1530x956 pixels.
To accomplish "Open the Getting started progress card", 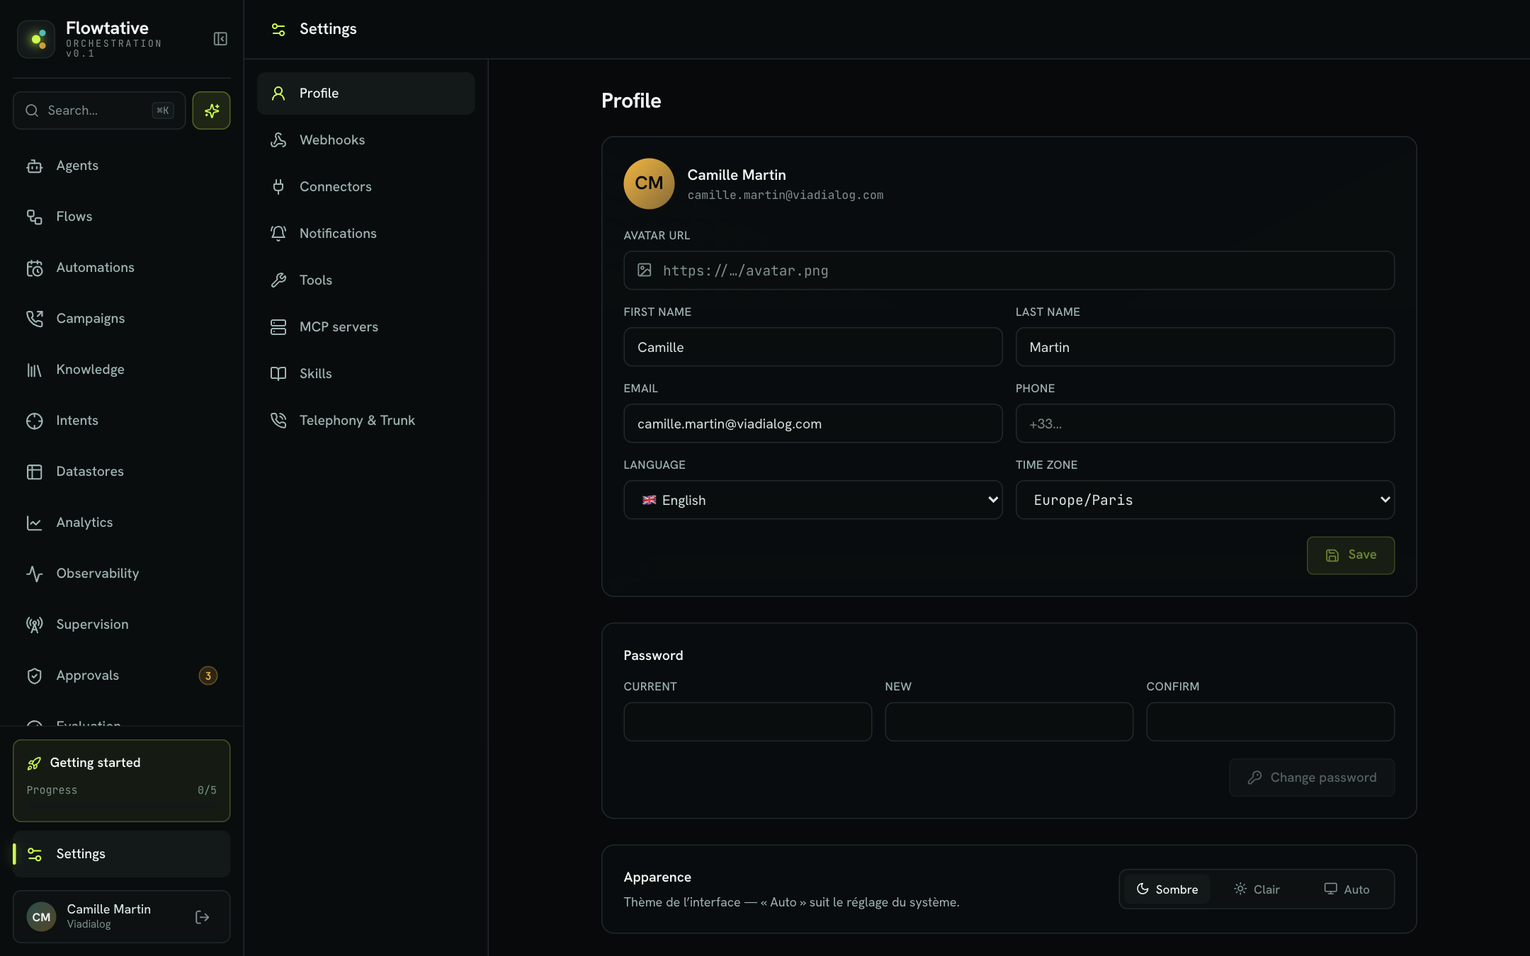I will 121,780.
